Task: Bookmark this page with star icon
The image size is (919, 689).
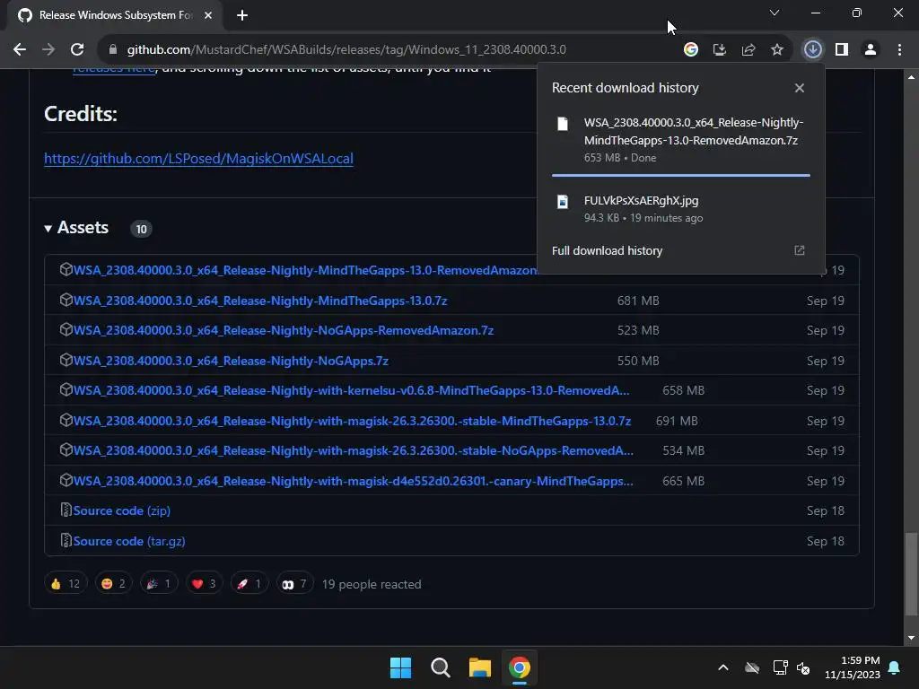Action: (x=777, y=50)
